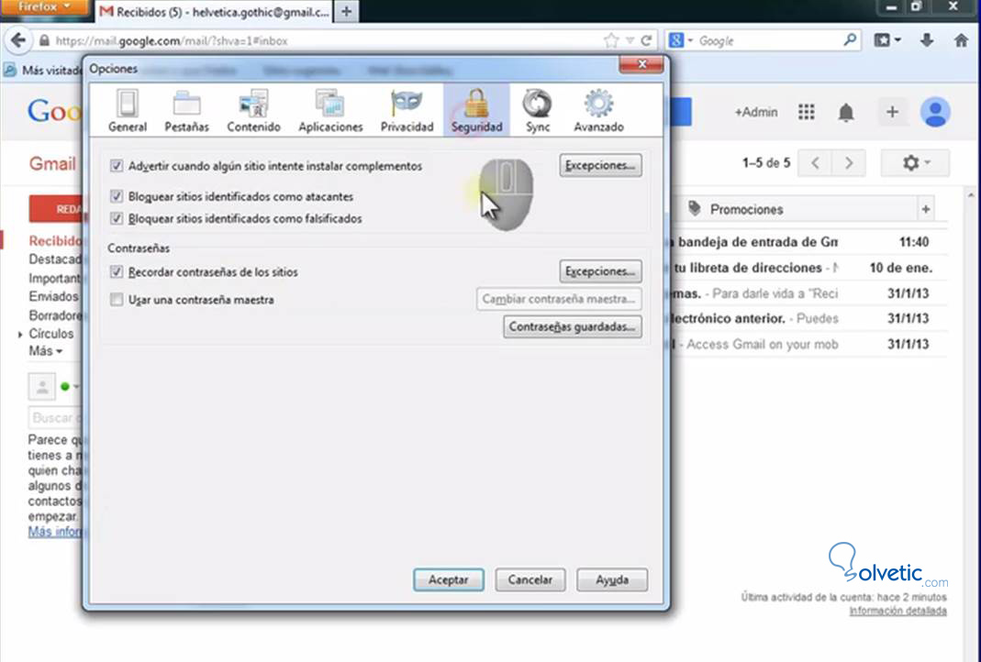Viewport: 981px width, 662px height.
Task: Open the General options tab
Action: (x=127, y=111)
